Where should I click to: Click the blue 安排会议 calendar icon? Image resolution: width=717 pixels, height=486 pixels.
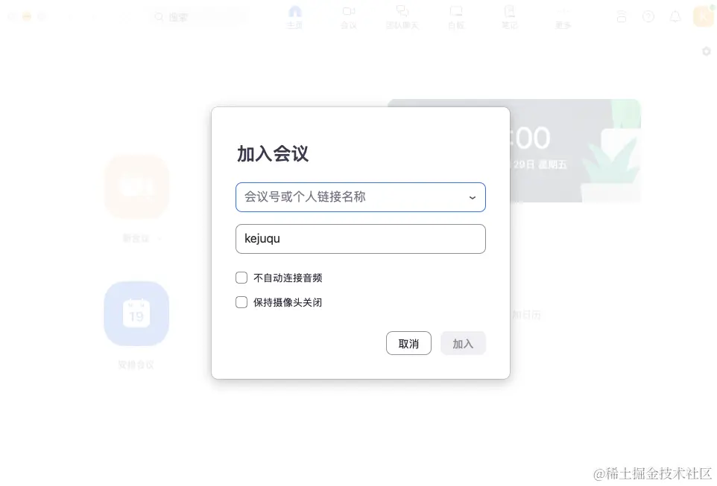point(136,313)
